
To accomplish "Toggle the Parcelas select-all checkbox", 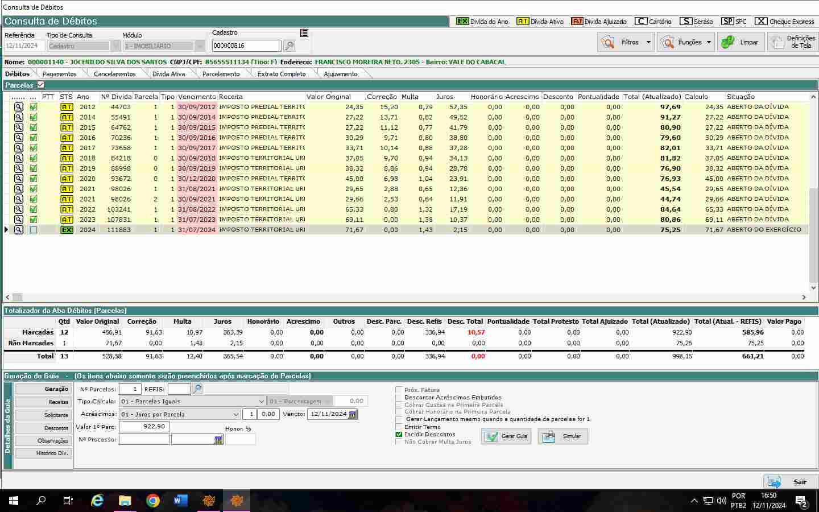I will [40, 85].
